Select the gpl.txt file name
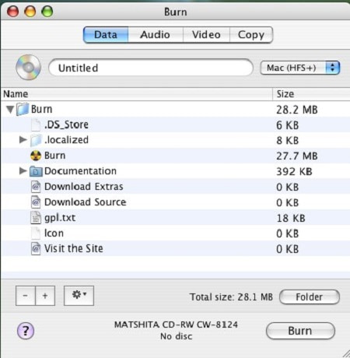350x358 pixels. point(60,218)
